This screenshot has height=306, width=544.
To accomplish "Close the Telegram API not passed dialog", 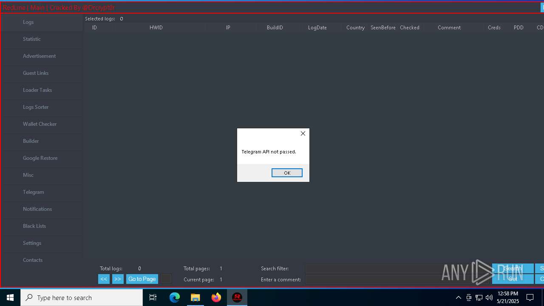I will coord(303,133).
